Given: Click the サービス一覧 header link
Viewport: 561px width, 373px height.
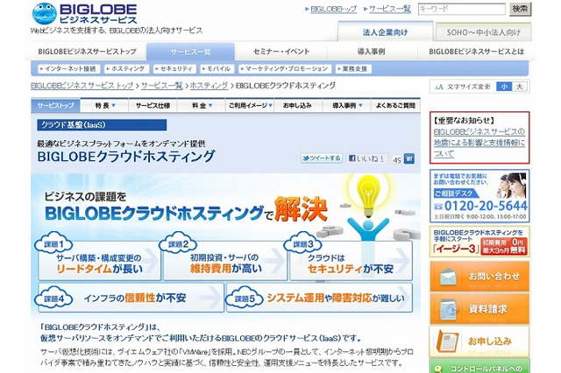Looking at the screenshot, I should click(x=389, y=10).
